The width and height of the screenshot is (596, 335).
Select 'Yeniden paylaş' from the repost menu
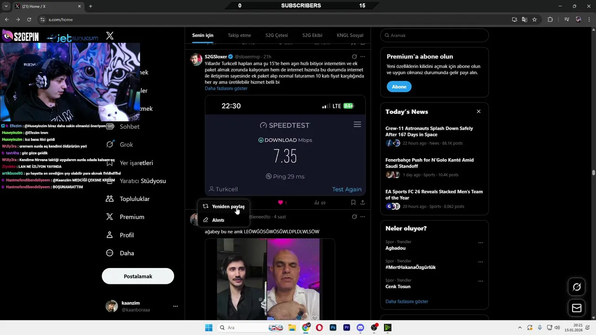coord(223,206)
